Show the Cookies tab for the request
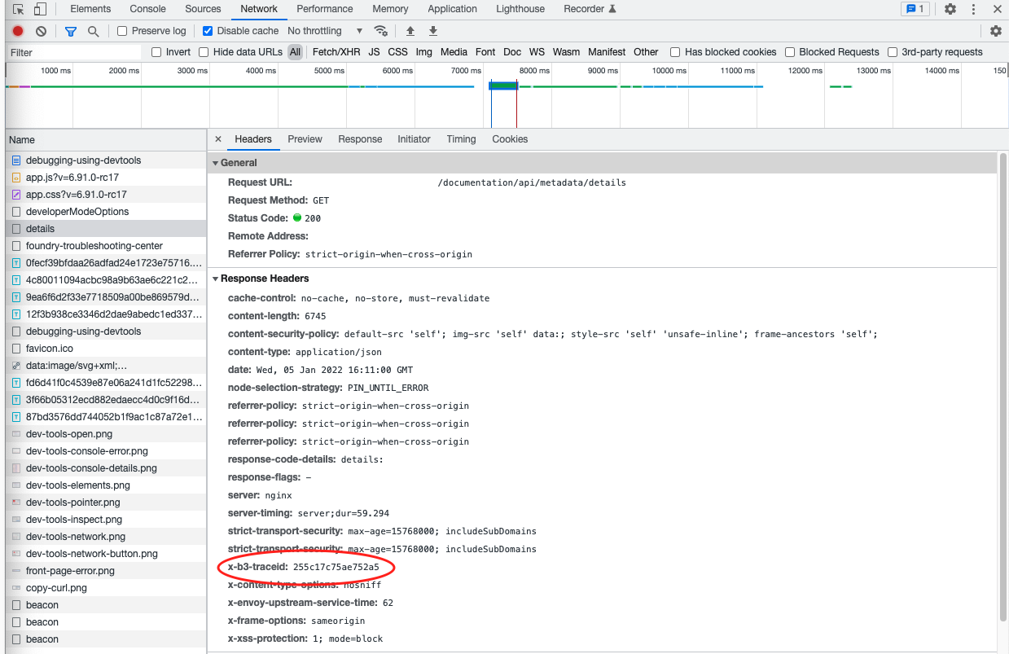The image size is (1009, 654). pyautogui.click(x=510, y=139)
